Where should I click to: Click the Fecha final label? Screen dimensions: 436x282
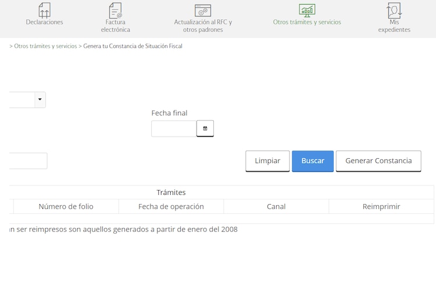point(169,113)
